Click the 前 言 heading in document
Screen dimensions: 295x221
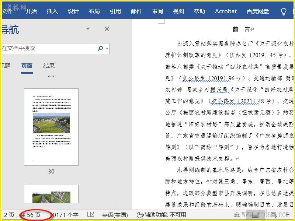[241, 29]
